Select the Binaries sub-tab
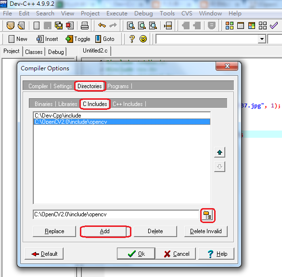Image resolution: width=282 pixels, height=277 pixels. point(43,104)
